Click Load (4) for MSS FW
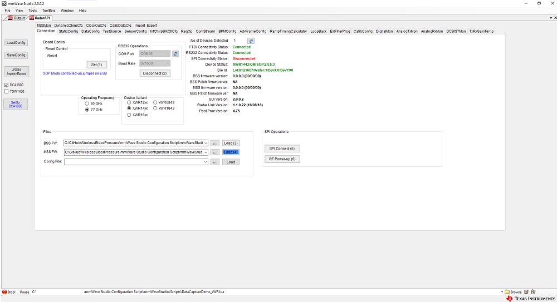The width and height of the screenshot is (557, 302). 231,152
